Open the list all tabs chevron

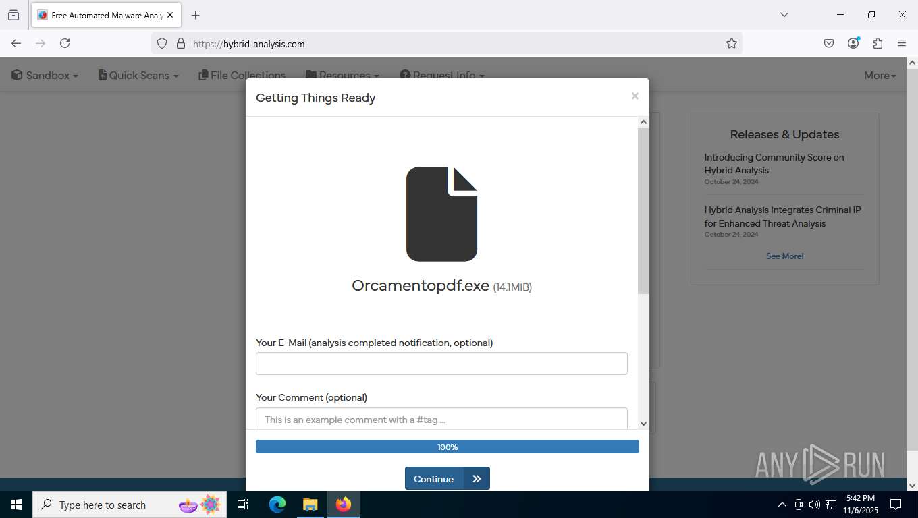(784, 15)
